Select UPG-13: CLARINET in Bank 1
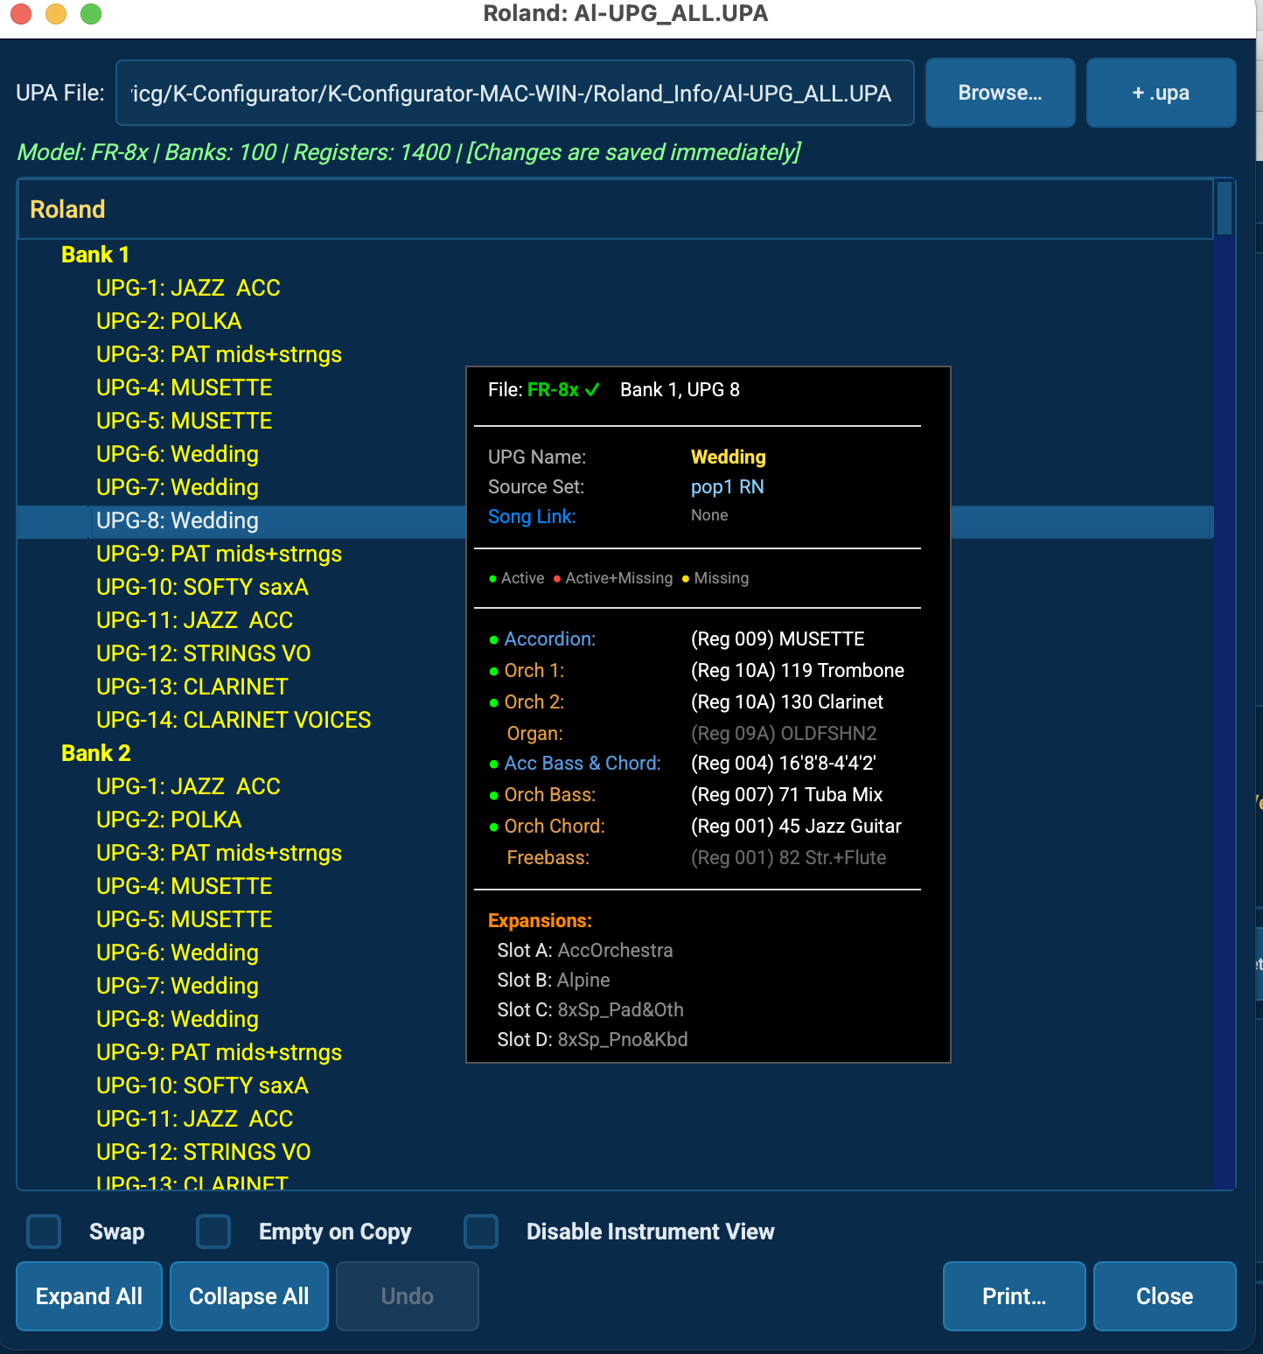This screenshot has width=1263, height=1354. (192, 687)
